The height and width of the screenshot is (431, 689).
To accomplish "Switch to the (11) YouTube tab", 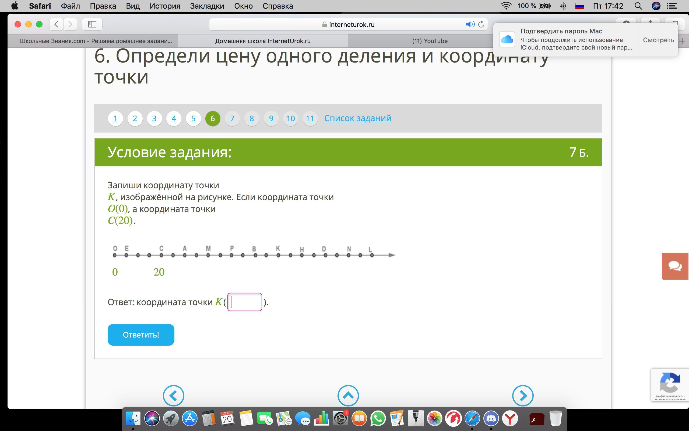I will (x=430, y=41).
